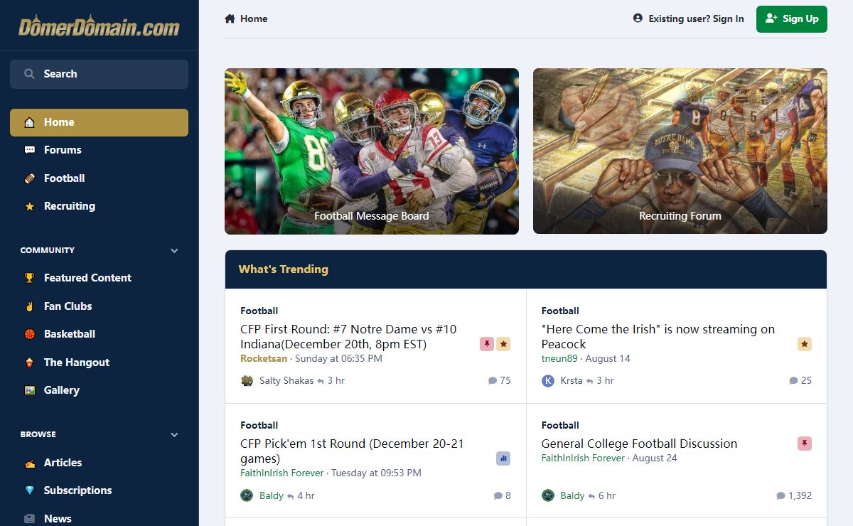The width and height of the screenshot is (853, 526).
Task: Click the 75 replies comment counter
Action: pos(499,380)
